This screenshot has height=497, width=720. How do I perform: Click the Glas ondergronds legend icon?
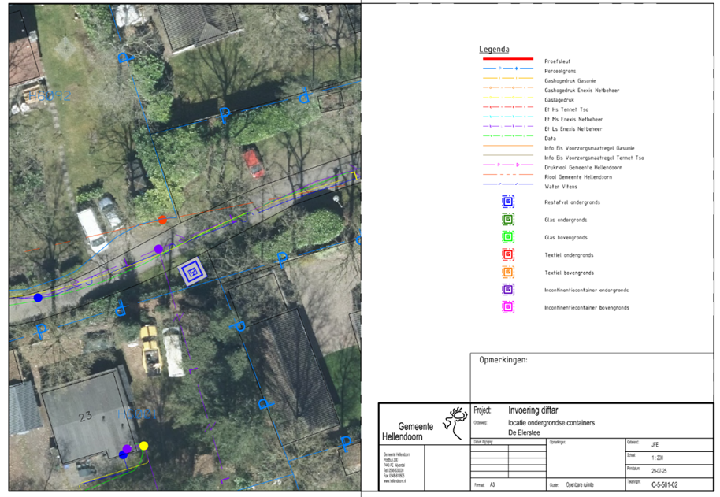(508, 220)
